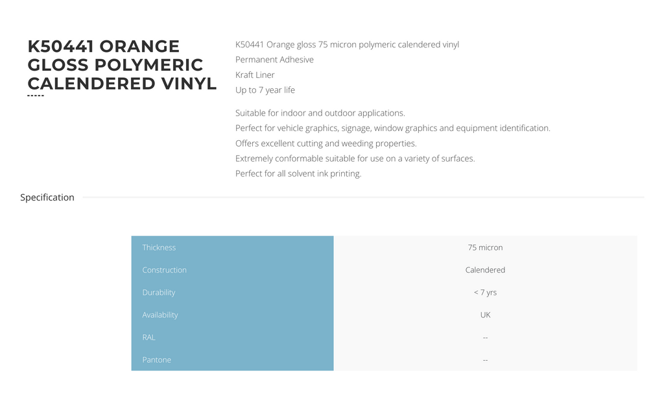Image resolution: width=664 pixels, height=405 pixels.
Task: Select the Availability row label
Action: point(160,315)
